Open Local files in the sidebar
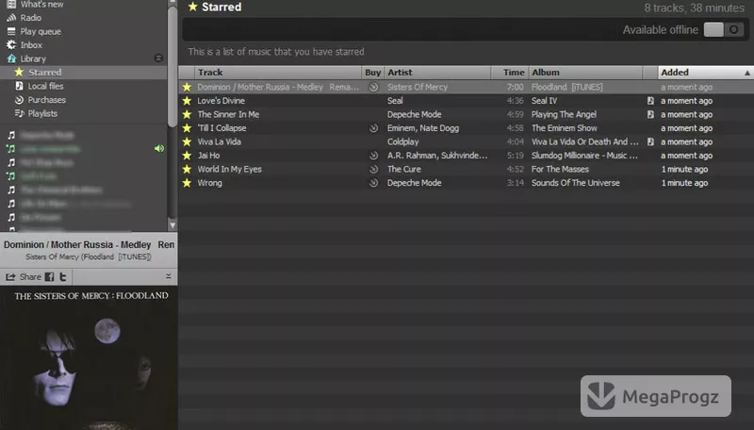Image resolution: width=754 pixels, height=430 pixels. click(40, 86)
